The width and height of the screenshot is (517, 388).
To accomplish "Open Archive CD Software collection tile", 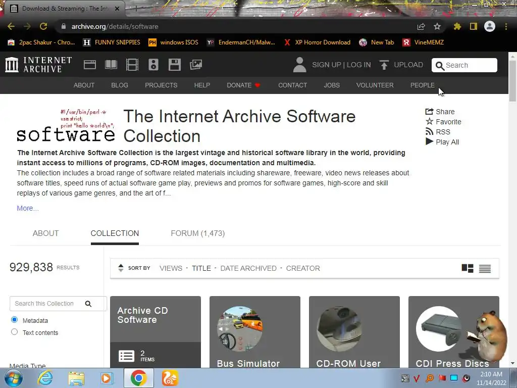I will pyautogui.click(x=156, y=332).
